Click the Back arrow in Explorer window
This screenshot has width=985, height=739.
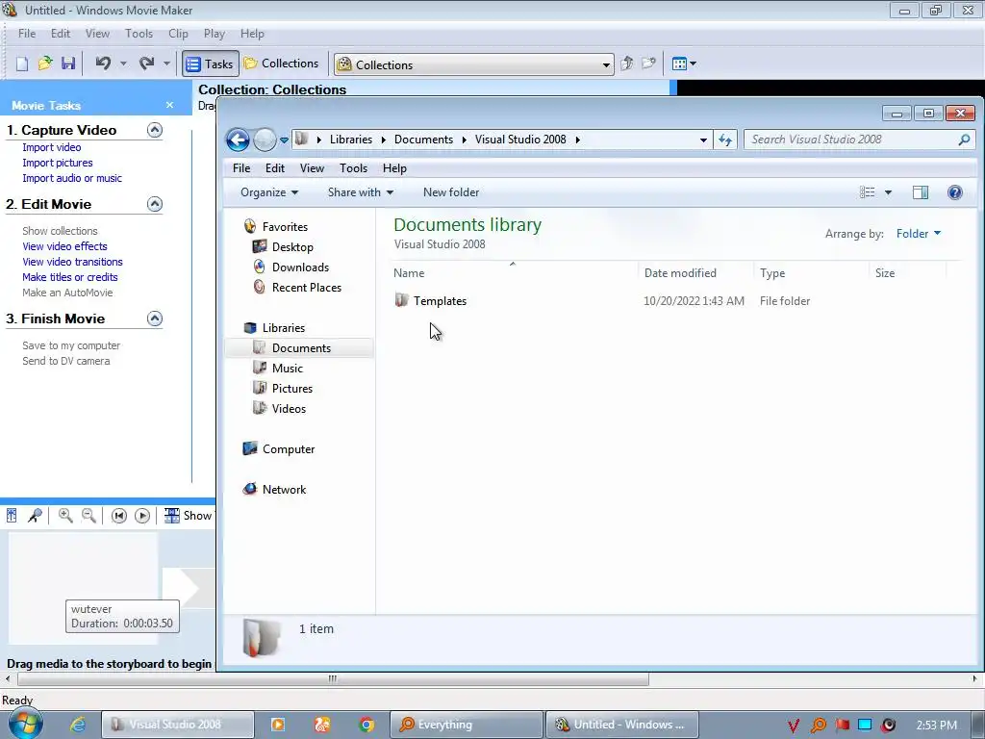pos(239,140)
